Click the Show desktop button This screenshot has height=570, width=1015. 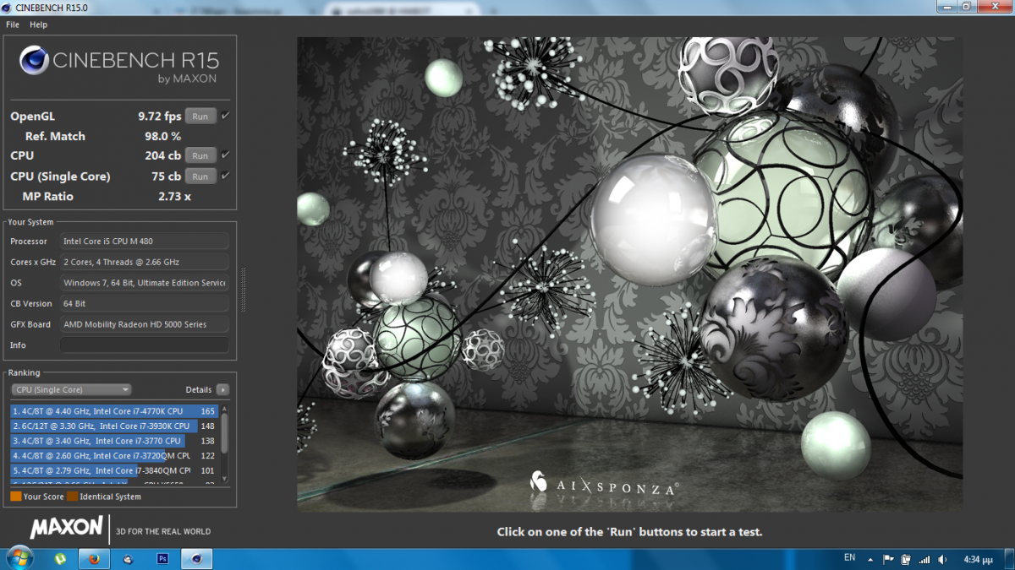pos(1009,558)
